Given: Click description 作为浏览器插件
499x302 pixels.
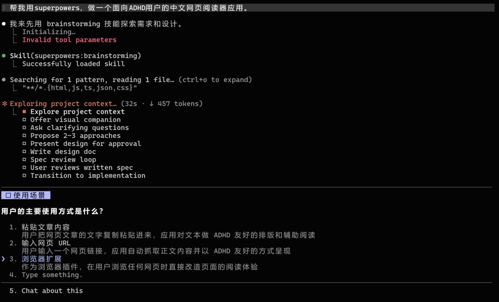Looking at the screenshot, I should (140, 267).
